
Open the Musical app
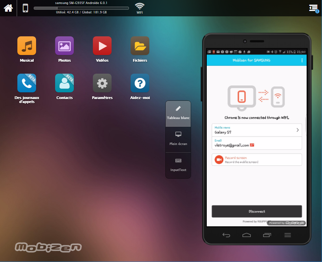pyautogui.click(x=27, y=46)
